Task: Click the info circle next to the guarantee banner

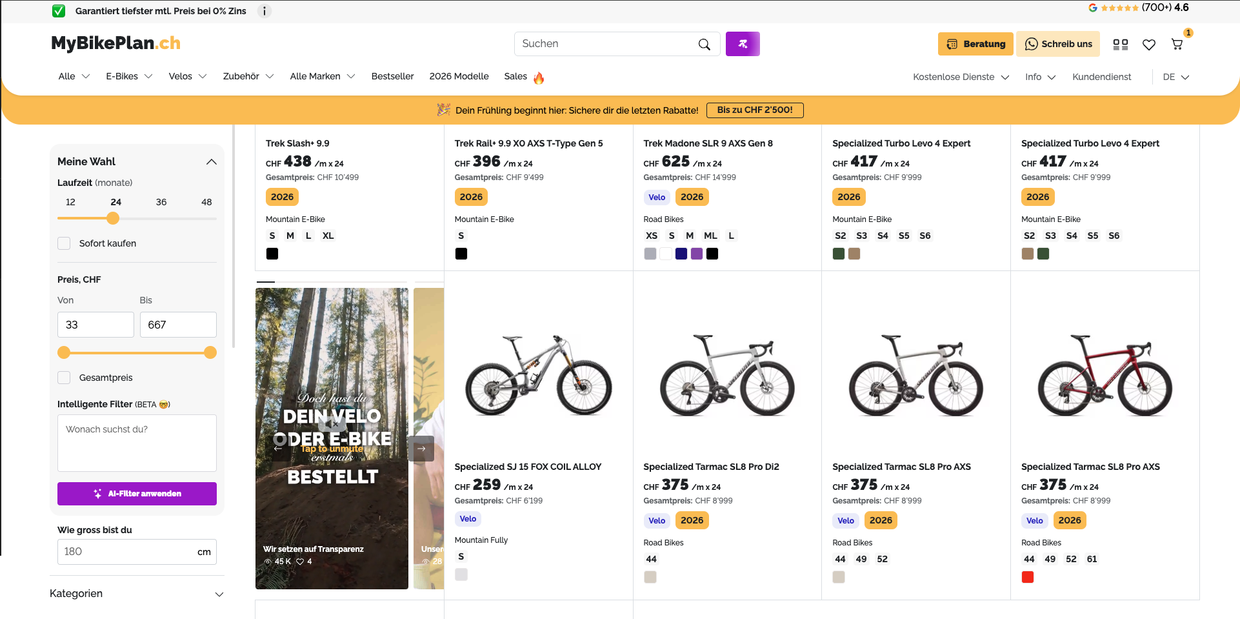Action: click(265, 11)
